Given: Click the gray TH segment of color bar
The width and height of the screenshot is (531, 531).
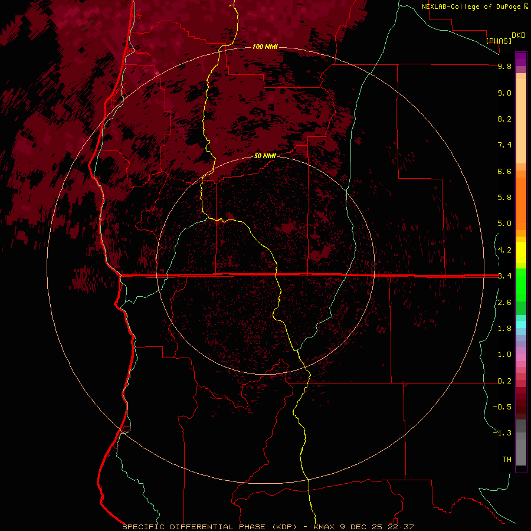Looking at the screenshot, I should pos(521,452).
